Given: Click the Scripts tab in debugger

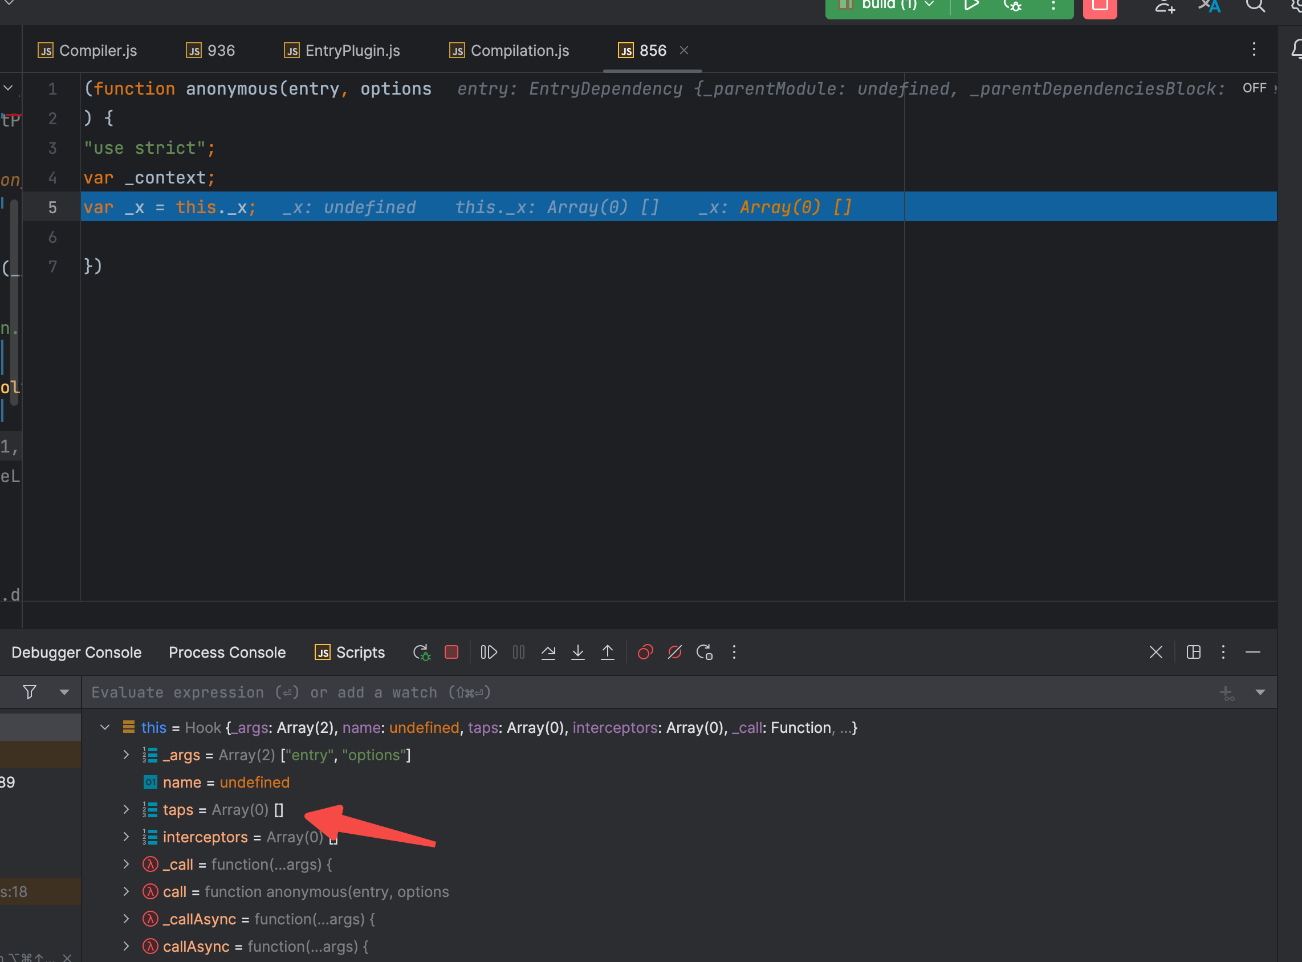Looking at the screenshot, I should [x=349, y=652].
